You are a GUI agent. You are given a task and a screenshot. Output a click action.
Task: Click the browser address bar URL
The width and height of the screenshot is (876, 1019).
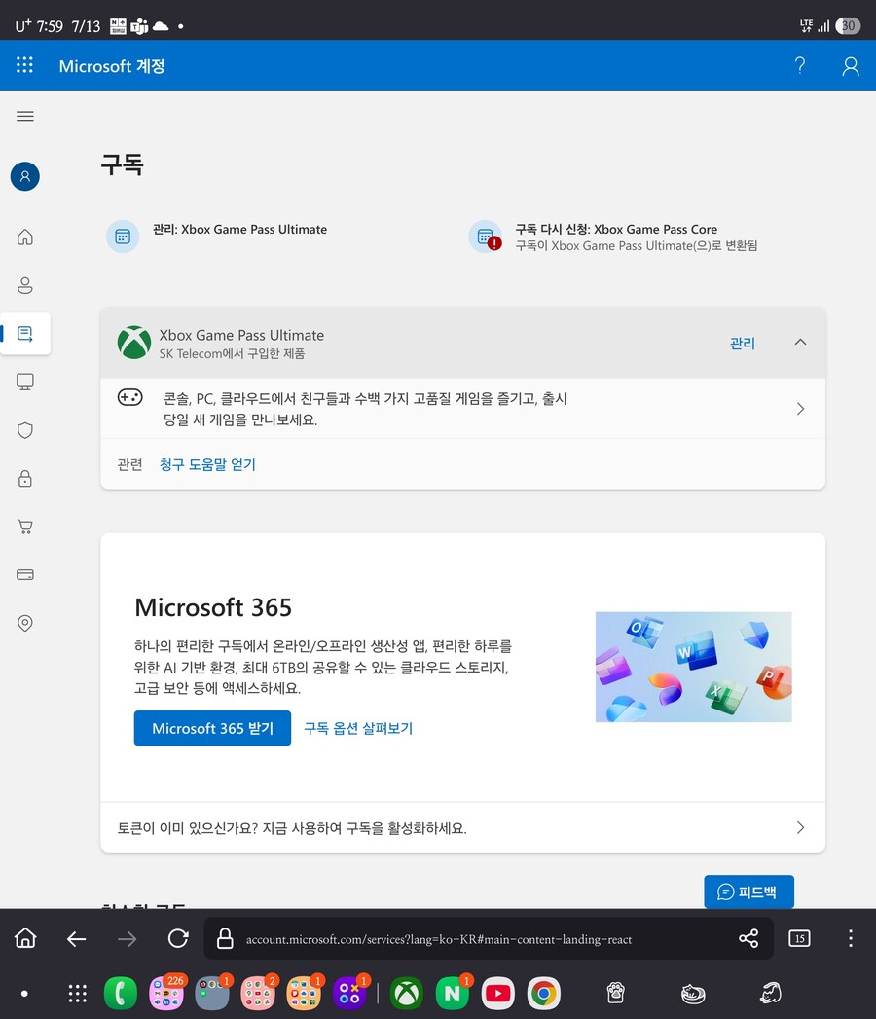coord(439,940)
